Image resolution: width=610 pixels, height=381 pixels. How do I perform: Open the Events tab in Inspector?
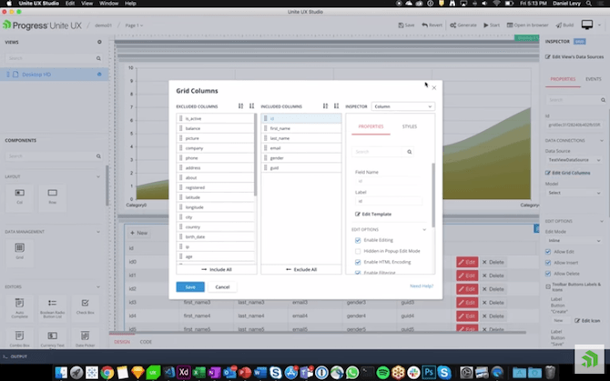click(592, 79)
